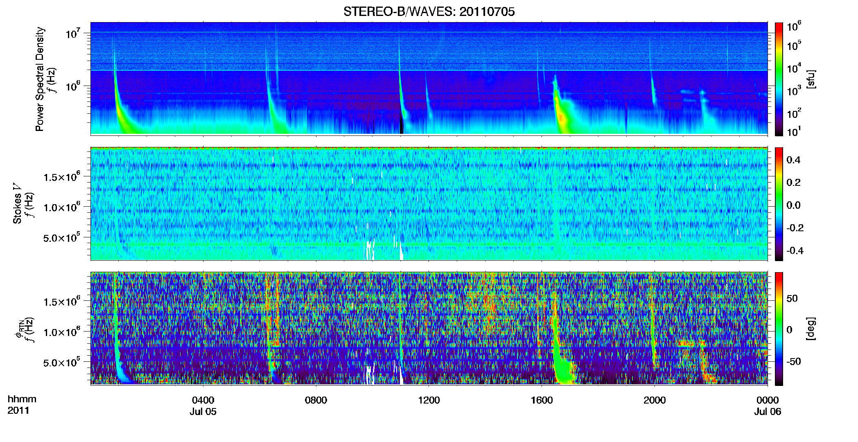The width and height of the screenshot is (858, 442).
Task: Click the 0.4 value on Stokes colorbar
Action: click(793, 160)
